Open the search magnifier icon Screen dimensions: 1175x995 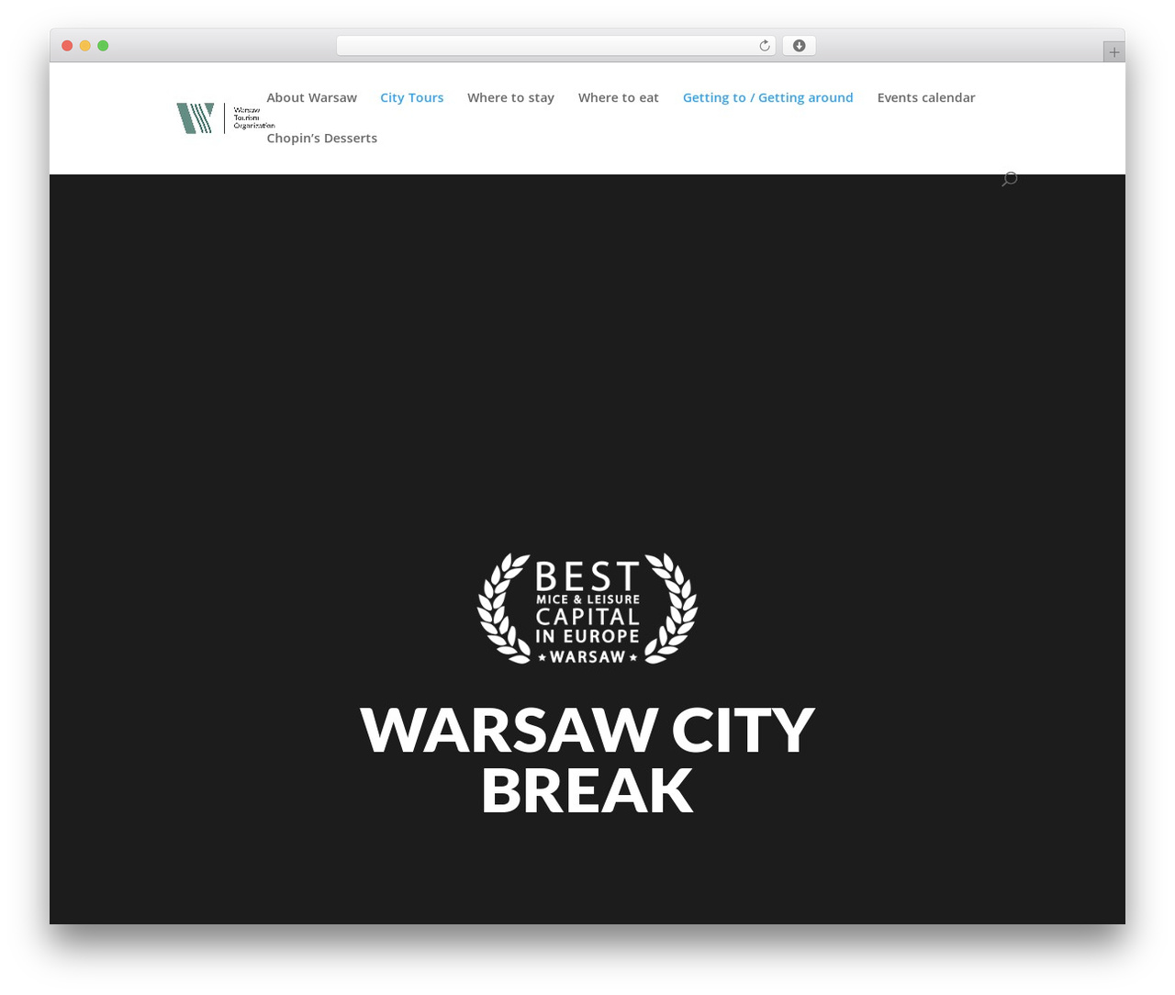coord(1010,179)
